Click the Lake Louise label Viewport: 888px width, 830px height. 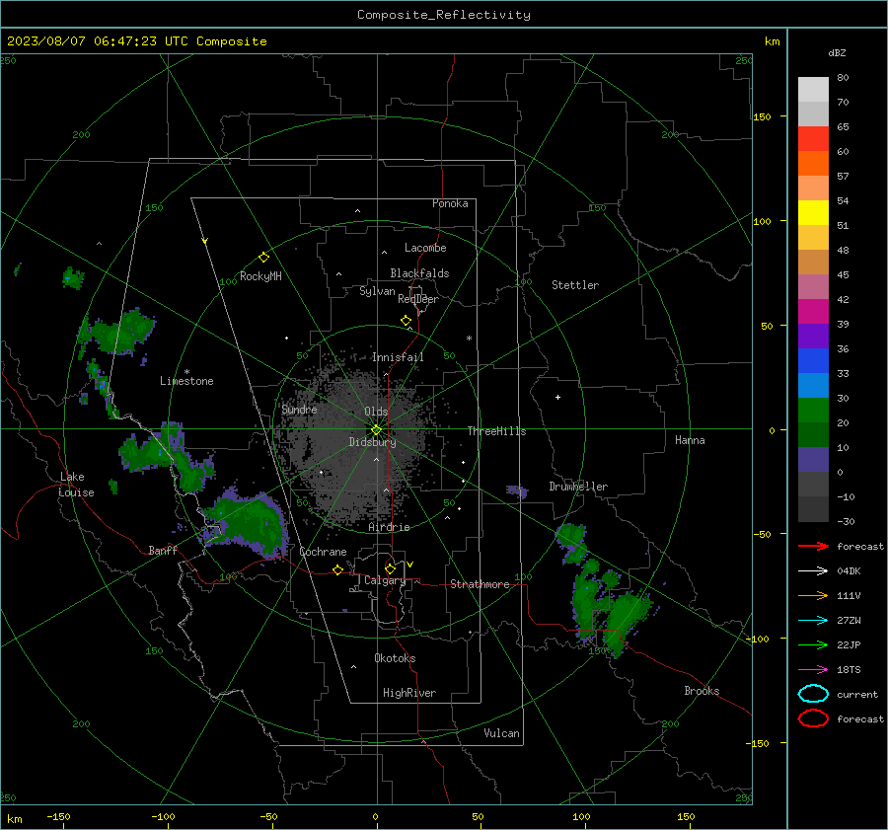76,485
